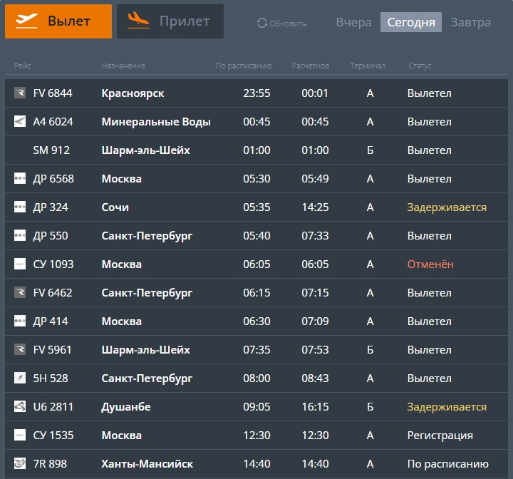Sort flights by Назначение column header
This screenshot has width=513, height=479.
point(123,66)
